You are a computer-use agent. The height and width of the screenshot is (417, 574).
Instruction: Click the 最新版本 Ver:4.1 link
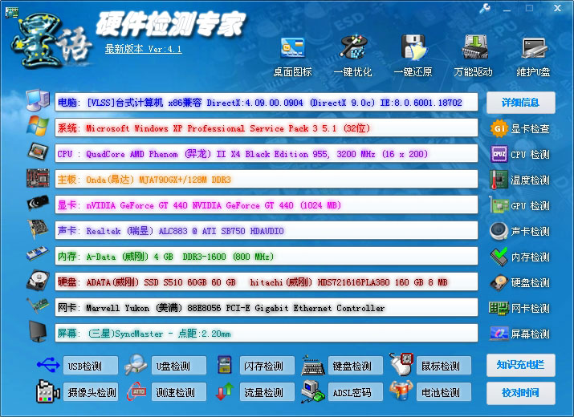click(143, 49)
